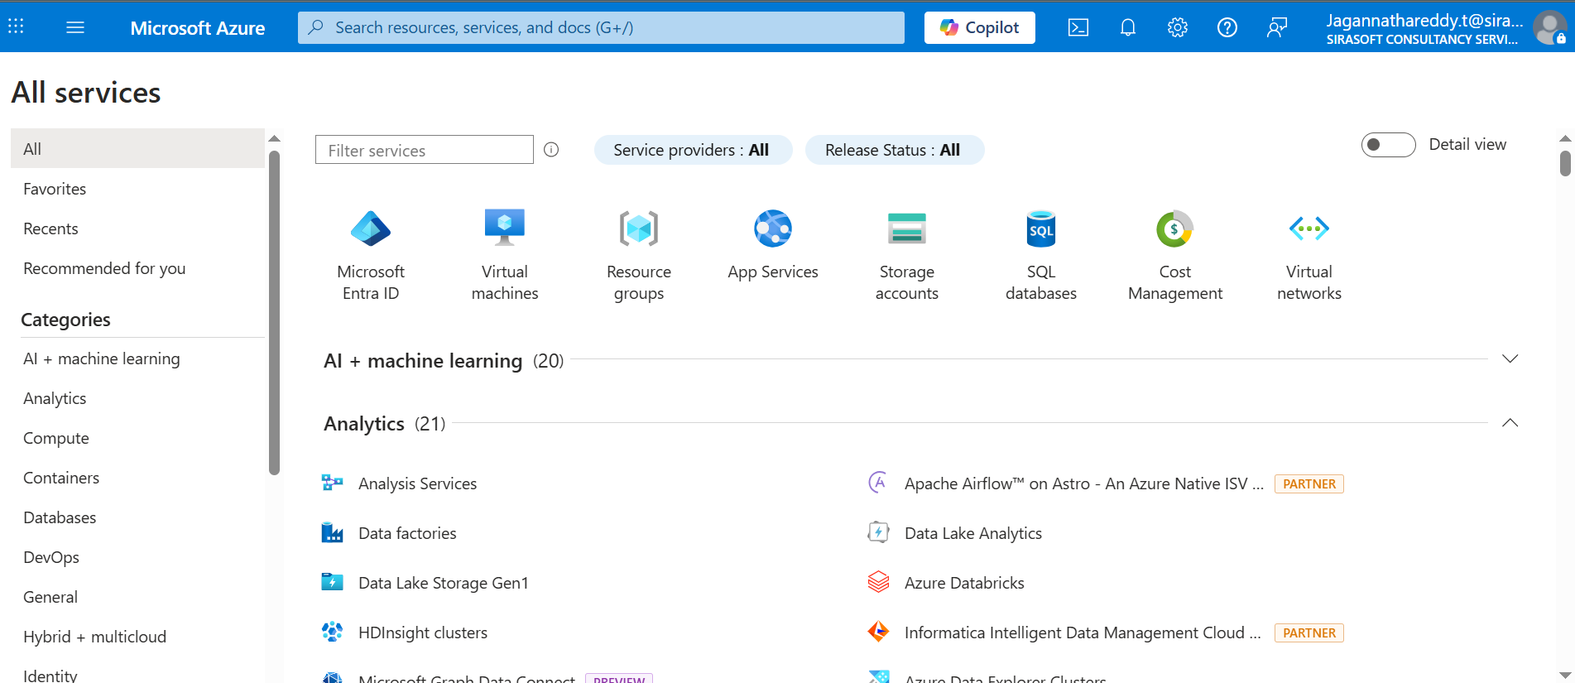Open portal settings gear
The width and height of the screenshot is (1575, 683).
tap(1178, 27)
